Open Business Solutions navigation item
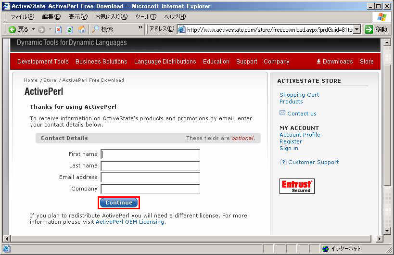394x255 pixels. click(x=101, y=62)
